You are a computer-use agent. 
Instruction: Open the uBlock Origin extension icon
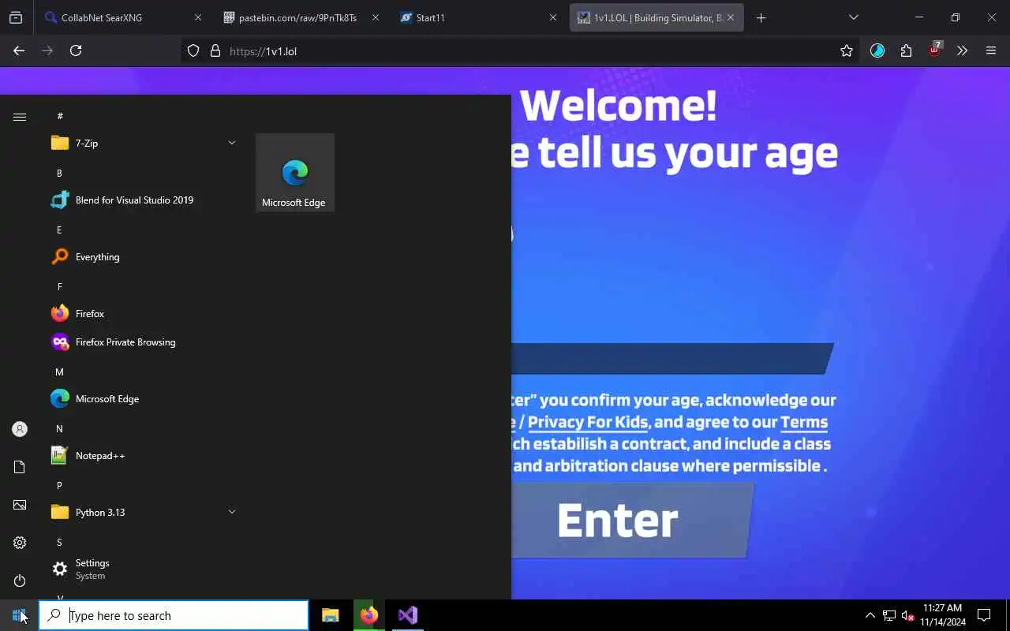[934, 50]
